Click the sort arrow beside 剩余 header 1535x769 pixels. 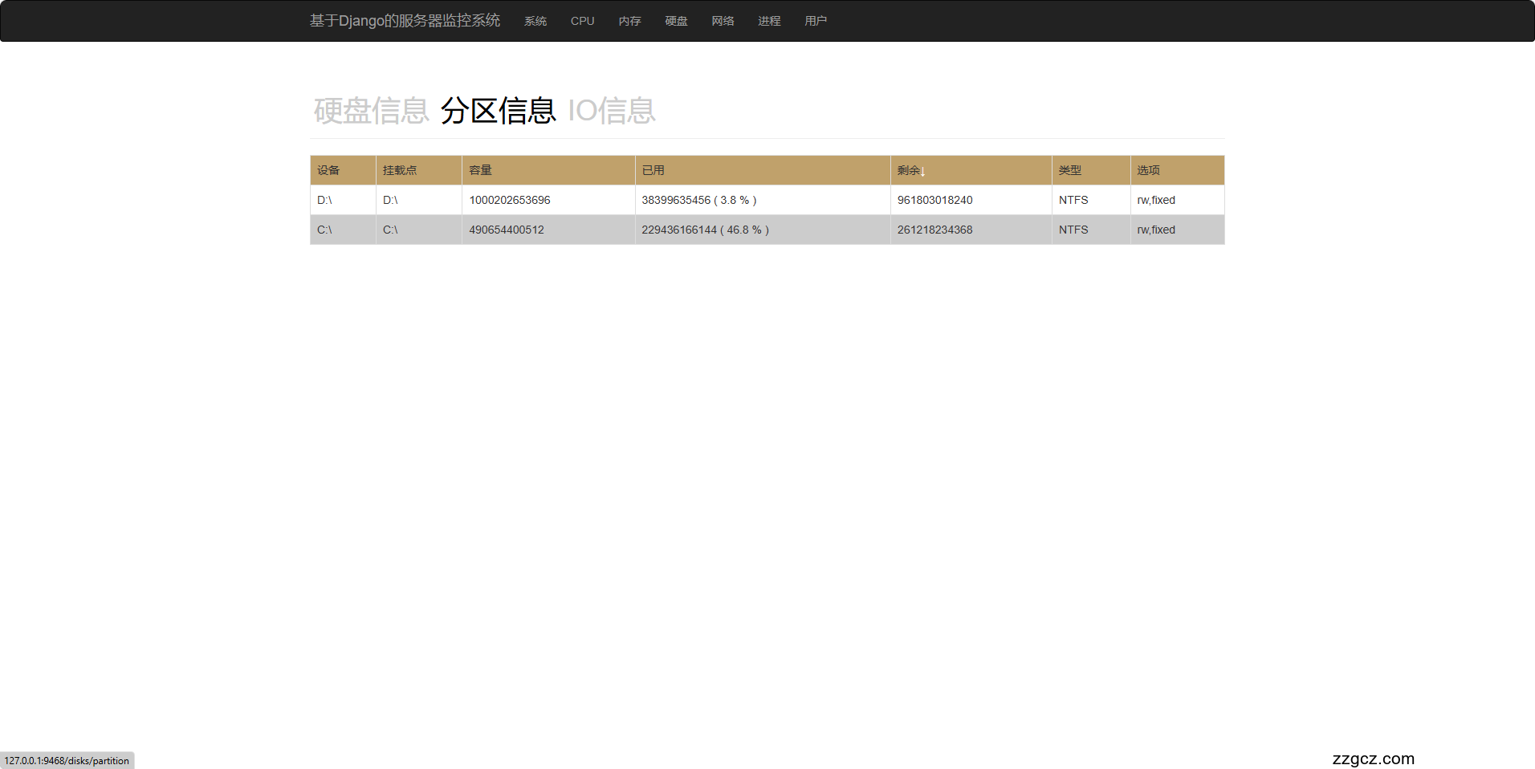pos(923,172)
